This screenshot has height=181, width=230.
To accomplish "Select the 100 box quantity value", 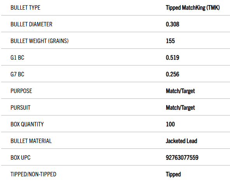I will [x=170, y=124].
